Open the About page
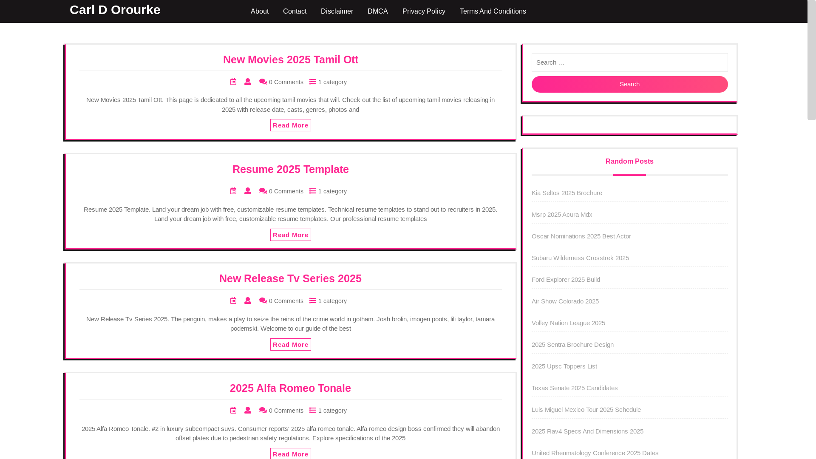 coord(260,11)
